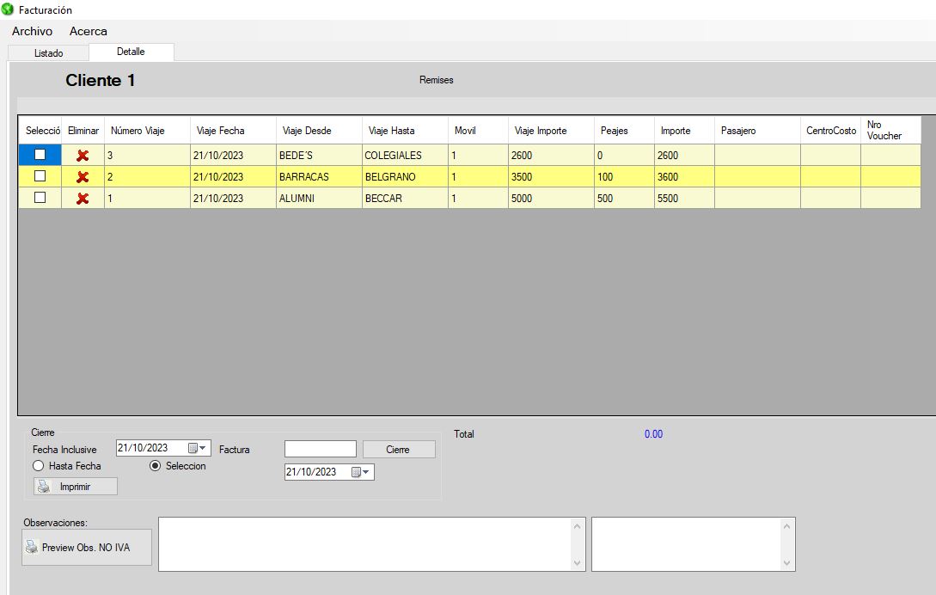Image resolution: width=936 pixels, height=595 pixels.
Task: Click inside the smaller right-hand observations text box
Action: pos(686,544)
